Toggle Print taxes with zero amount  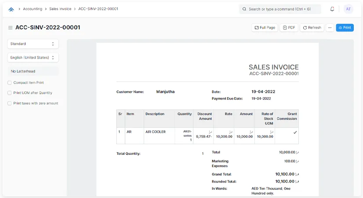(10, 103)
